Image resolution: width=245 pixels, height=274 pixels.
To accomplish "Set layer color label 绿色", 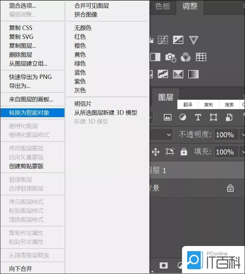I will 80,64.
